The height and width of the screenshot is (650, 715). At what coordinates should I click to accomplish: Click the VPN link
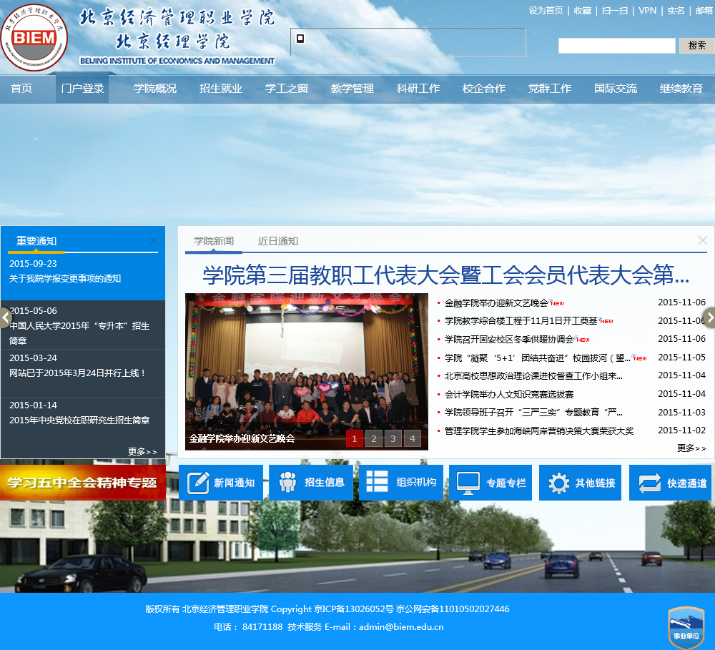point(648,11)
